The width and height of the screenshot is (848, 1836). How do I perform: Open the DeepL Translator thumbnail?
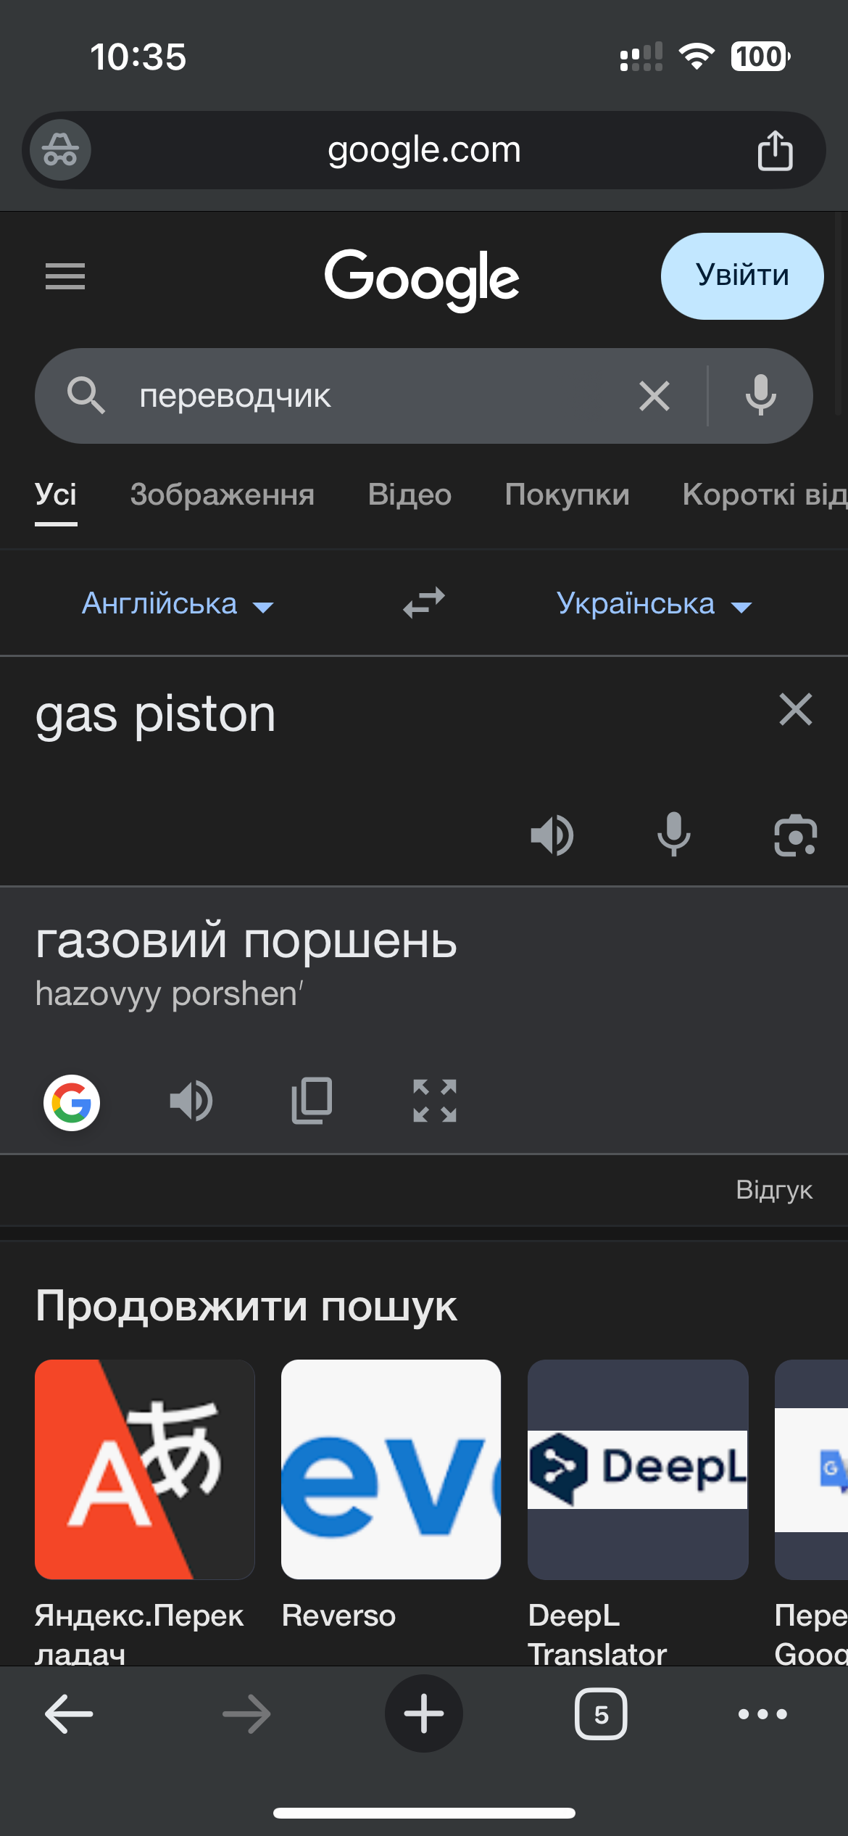point(638,1469)
